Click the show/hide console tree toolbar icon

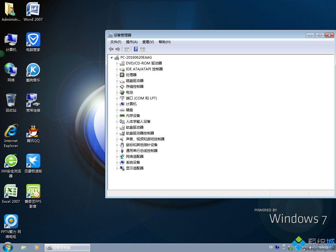coord(127,49)
